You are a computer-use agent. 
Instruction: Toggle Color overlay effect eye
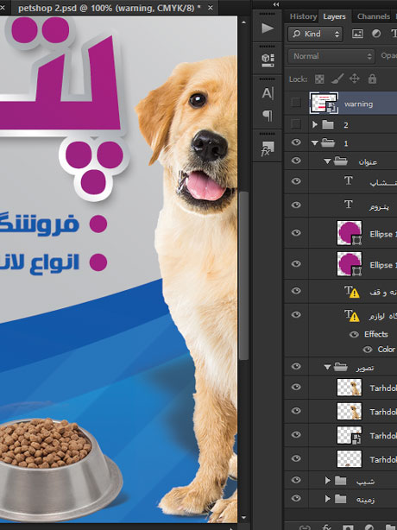coord(368,350)
